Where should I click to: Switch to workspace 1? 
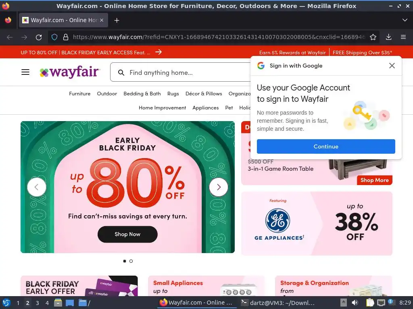click(x=18, y=303)
